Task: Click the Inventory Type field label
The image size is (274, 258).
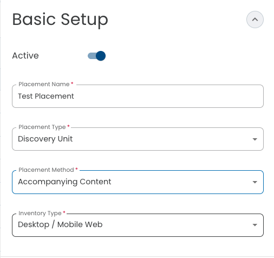Action: [40, 214]
